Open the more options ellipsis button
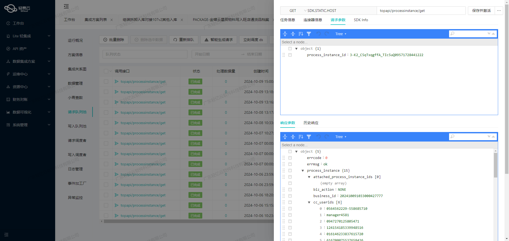509x241 pixels. tap(499, 11)
